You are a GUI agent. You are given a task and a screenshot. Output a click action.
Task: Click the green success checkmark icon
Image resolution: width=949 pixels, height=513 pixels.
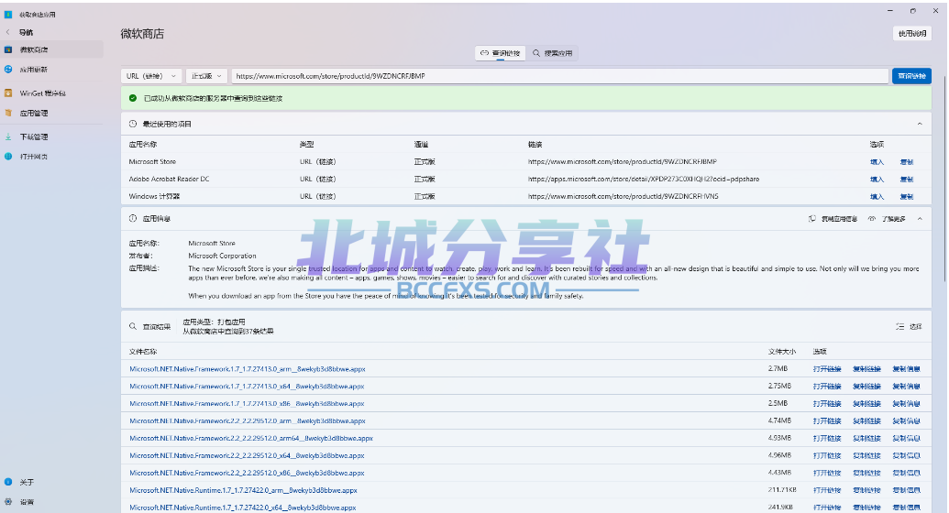point(133,98)
